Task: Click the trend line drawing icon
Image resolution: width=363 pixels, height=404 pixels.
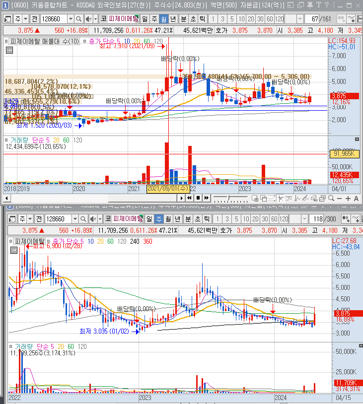Action: point(305,199)
